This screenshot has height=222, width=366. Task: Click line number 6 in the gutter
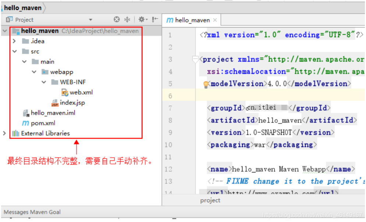tap(170, 96)
